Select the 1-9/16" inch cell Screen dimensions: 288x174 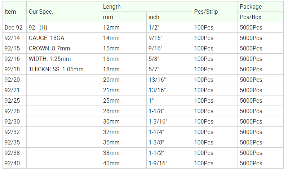point(169,163)
